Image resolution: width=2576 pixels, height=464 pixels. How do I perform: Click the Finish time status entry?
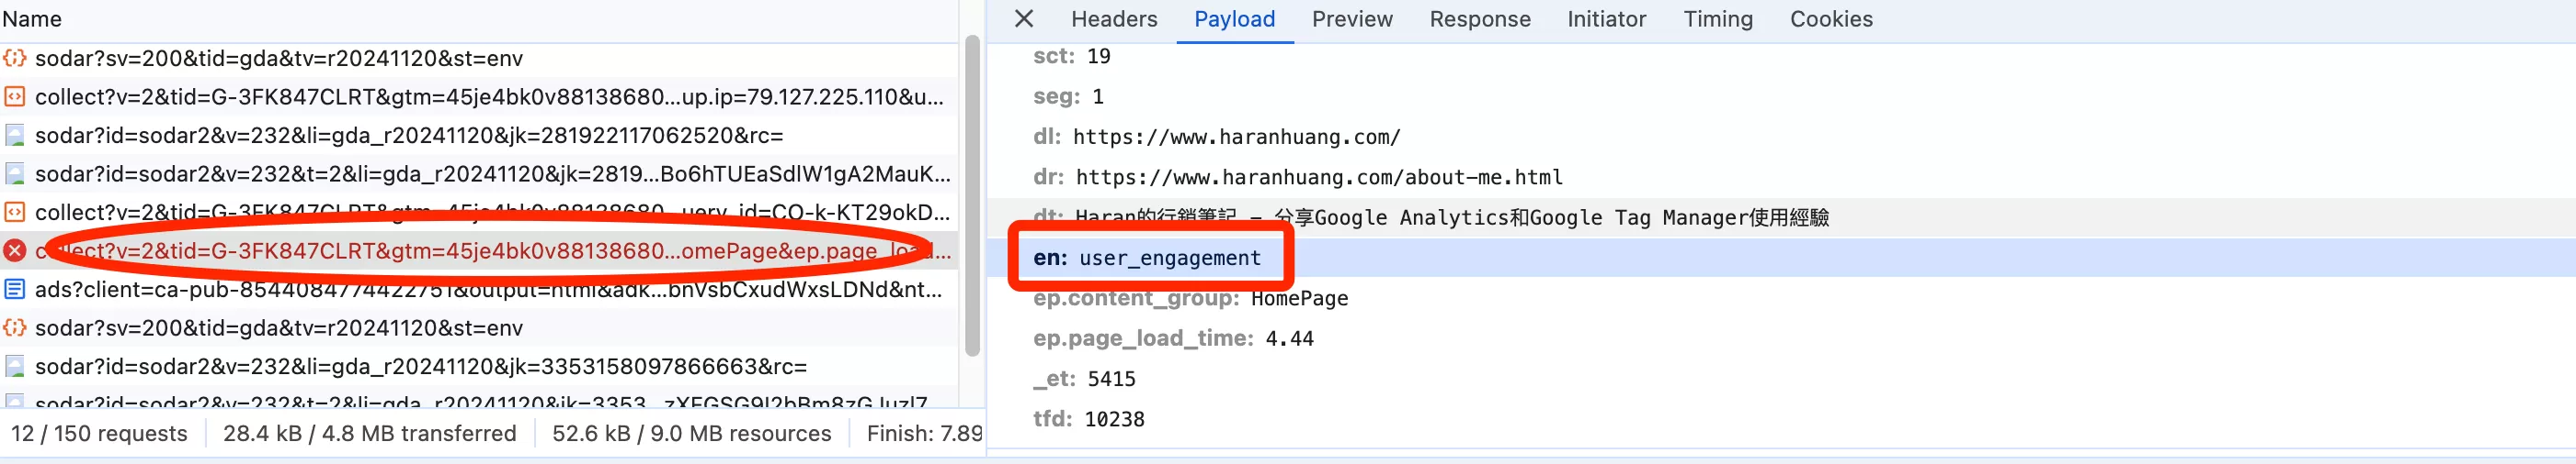click(x=924, y=433)
